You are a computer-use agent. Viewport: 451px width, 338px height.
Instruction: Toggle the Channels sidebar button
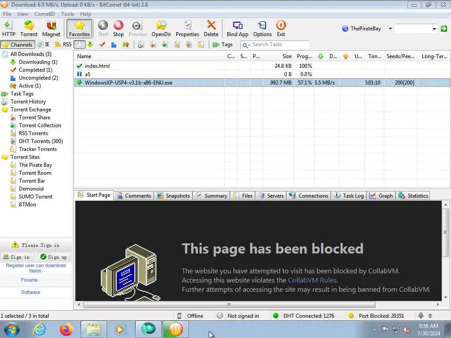coord(18,44)
